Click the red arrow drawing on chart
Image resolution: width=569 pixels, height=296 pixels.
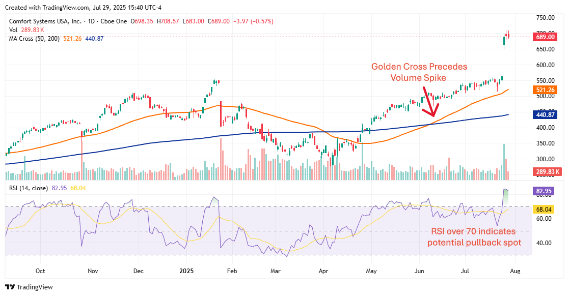(430, 102)
